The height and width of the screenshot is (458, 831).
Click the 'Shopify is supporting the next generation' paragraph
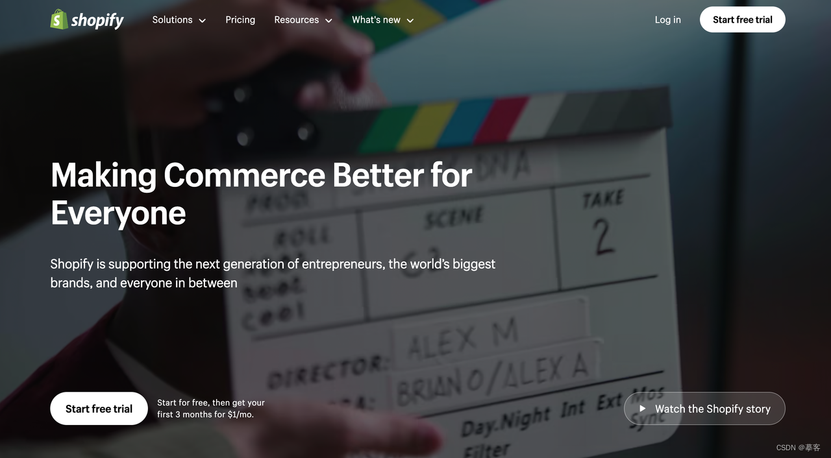click(x=273, y=273)
